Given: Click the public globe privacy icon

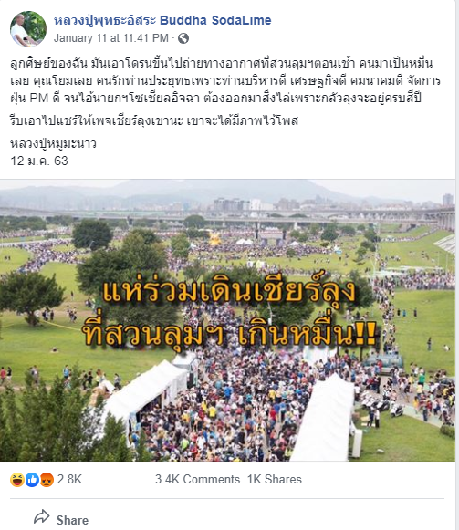Looking at the screenshot, I should click(183, 38).
